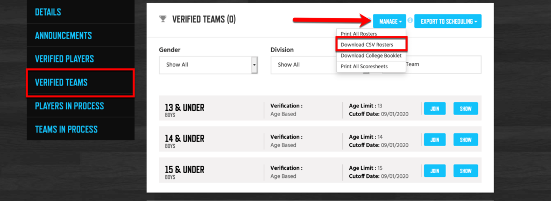Click the trophy icon beside Verified Teams
Image resolution: width=551 pixels, height=201 pixels.
click(163, 19)
